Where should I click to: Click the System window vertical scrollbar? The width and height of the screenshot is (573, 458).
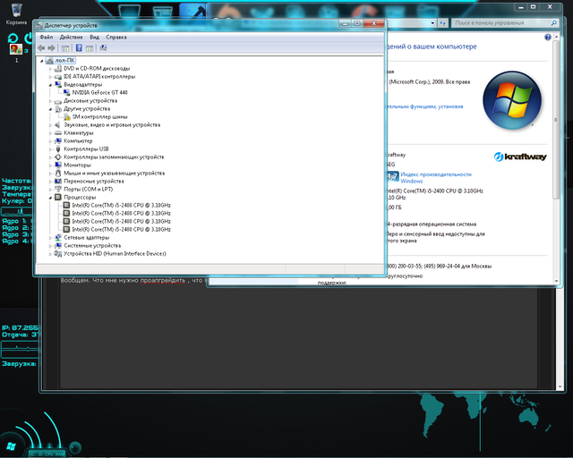tap(556, 120)
